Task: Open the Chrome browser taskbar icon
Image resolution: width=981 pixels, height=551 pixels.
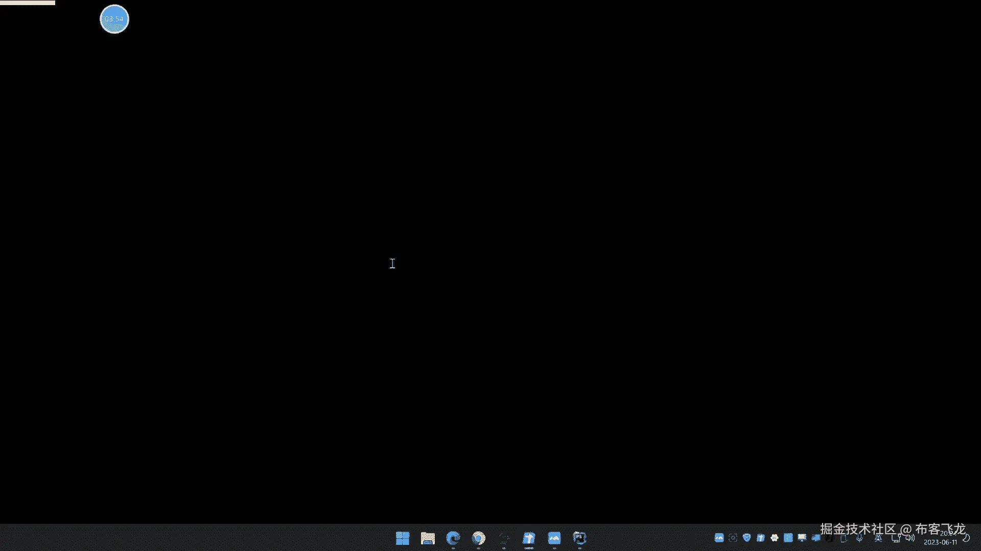Action: [x=478, y=538]
